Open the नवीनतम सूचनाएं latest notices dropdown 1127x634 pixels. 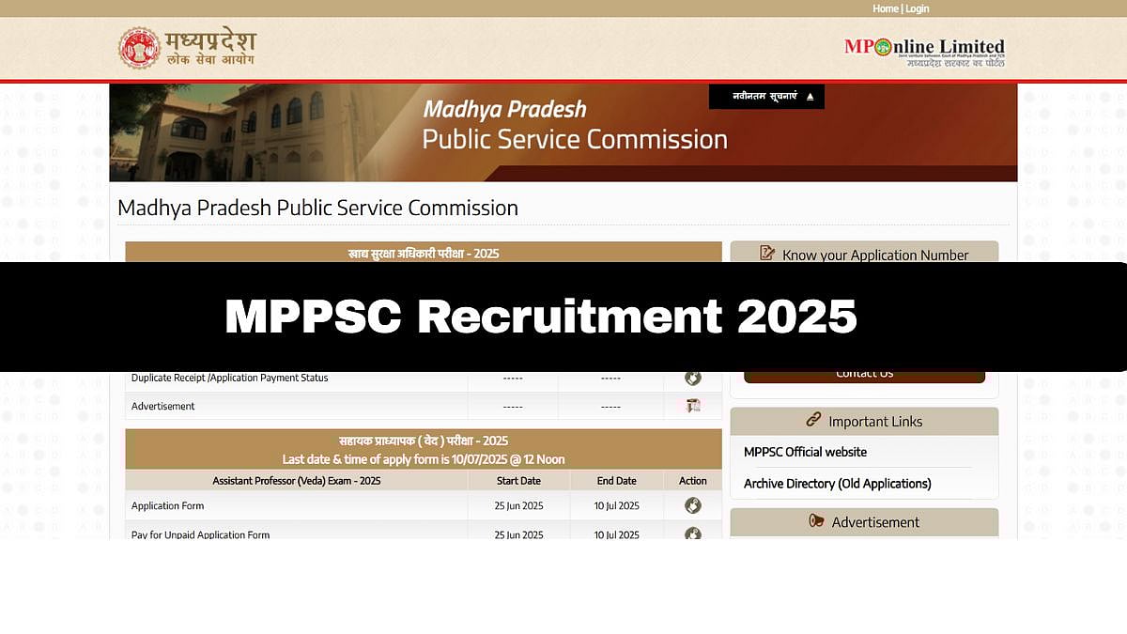(x=764, y=97)
